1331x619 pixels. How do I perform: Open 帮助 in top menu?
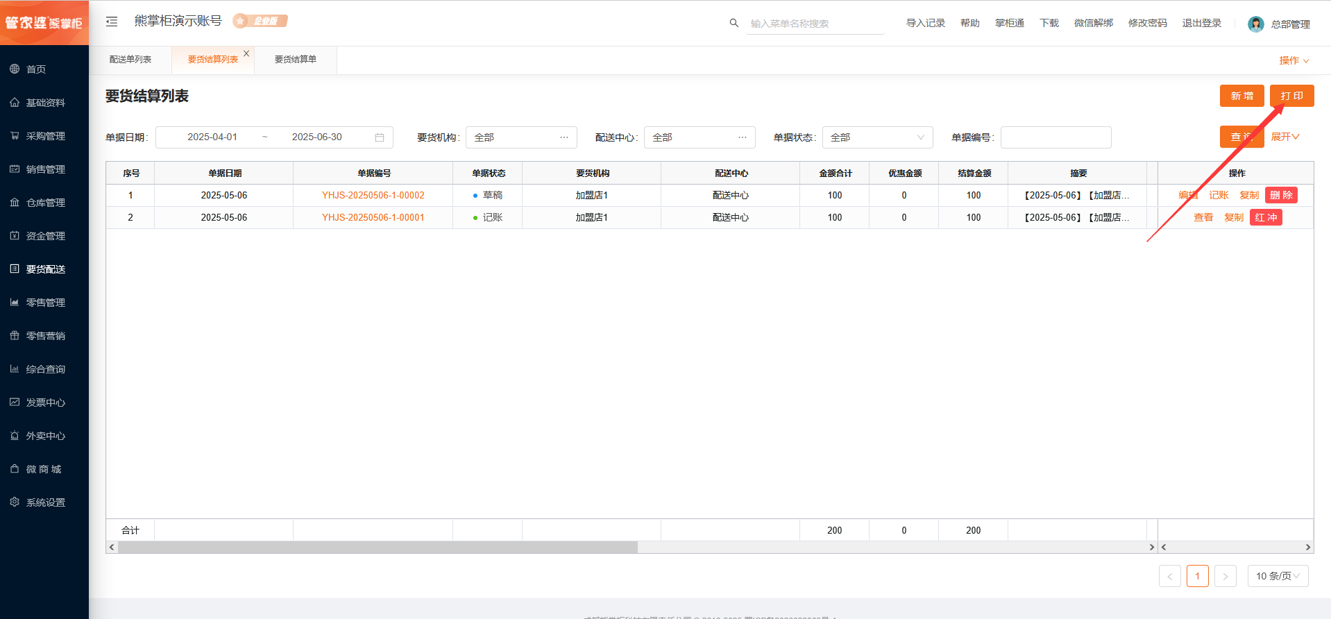coord(970,23)
